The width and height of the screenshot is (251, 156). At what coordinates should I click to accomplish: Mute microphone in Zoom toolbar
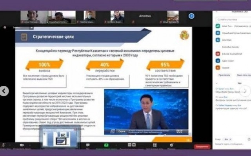tap(3, 145)
